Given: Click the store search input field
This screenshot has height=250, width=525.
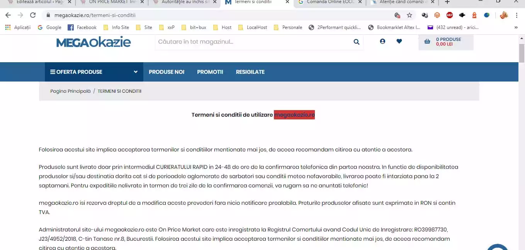Looking at the screenshot, I should click(x=251, y=42).
